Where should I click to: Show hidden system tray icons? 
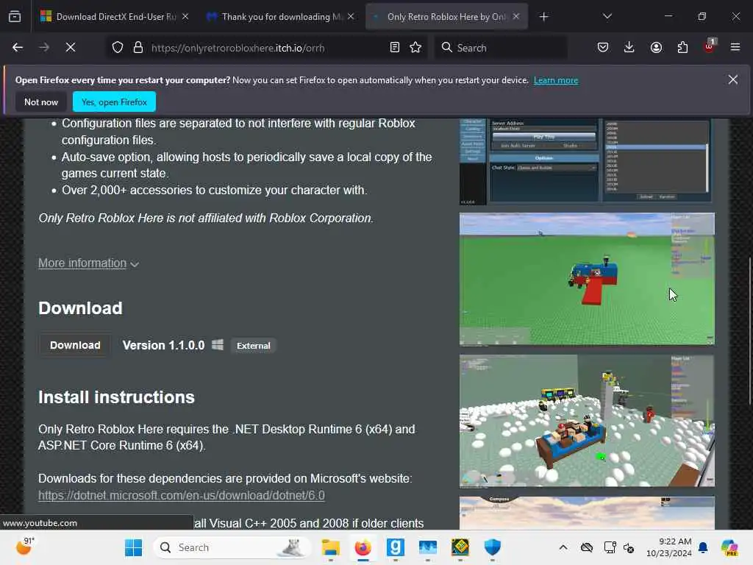(x=563, y=547)
